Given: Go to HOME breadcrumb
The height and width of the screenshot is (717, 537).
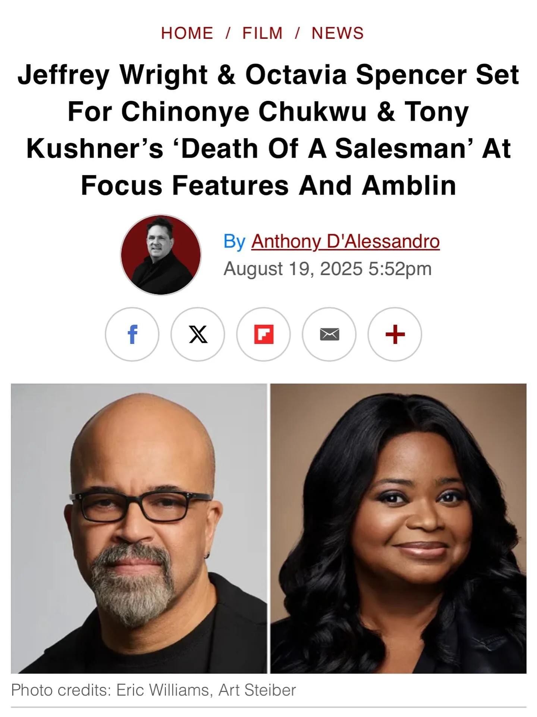Looking at the screenshot, I should coord(187,33).
